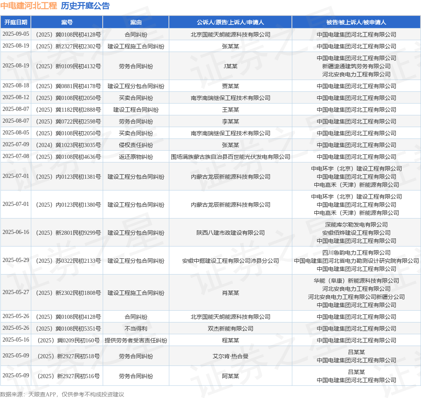Select the 被告/被上诉人/被申请人 header
Image resolution: width=421 pixels, height=398 pixels.
click(x=356, y=22)
